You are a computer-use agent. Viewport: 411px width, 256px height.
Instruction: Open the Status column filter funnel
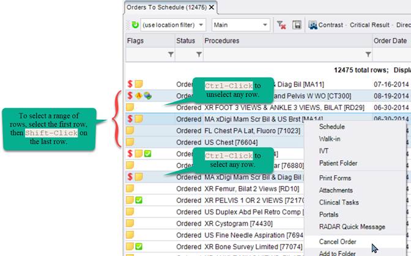click(x=198, y=54)
